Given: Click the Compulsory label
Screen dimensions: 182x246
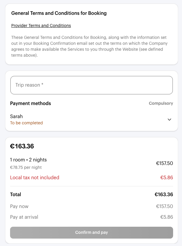Looking at the screenshot, I should coord(161,104).
